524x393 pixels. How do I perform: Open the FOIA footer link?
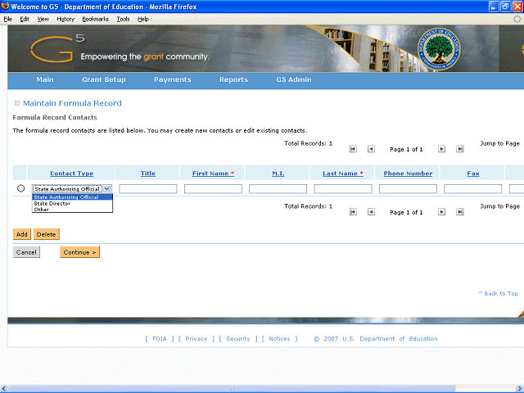click(x=160, y=339)
